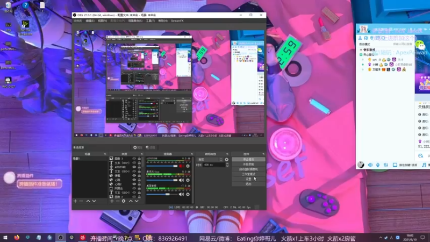Open the 滤镜 filters button above the docks
This screenshot has width=430, height=242.
pos(150,147)
